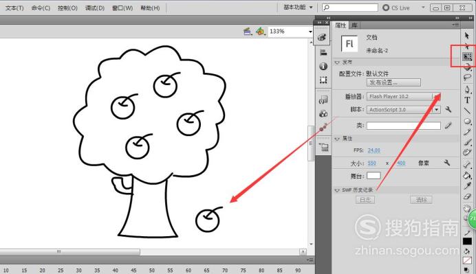The height and width of the screenshot is (274, 476).
Task: Select the Selection (arrow) tool
Action: pyautogui.click(x=467, y=36)
